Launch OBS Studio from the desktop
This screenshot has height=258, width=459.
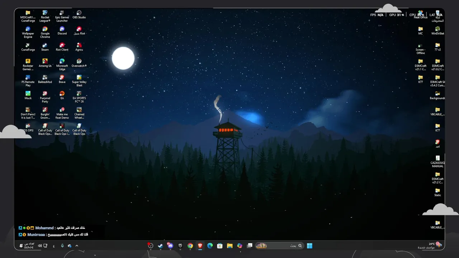pyautogui.click(x=79, y=15)
